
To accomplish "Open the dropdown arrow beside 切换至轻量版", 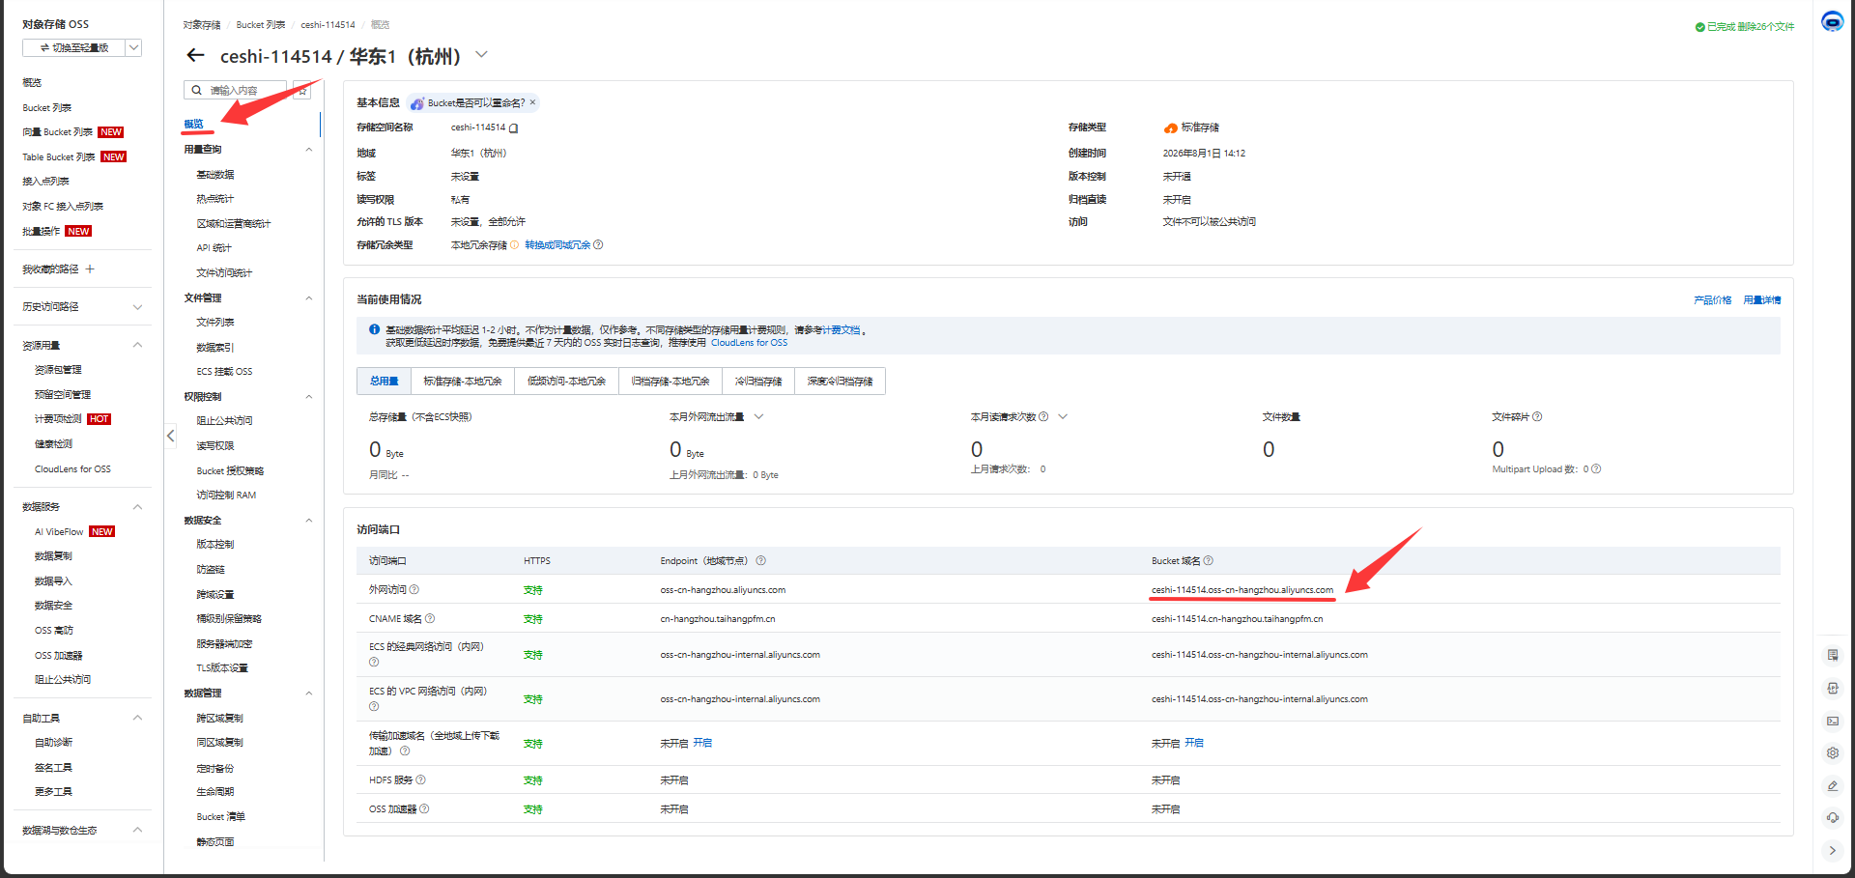I will tap(133, 47).
